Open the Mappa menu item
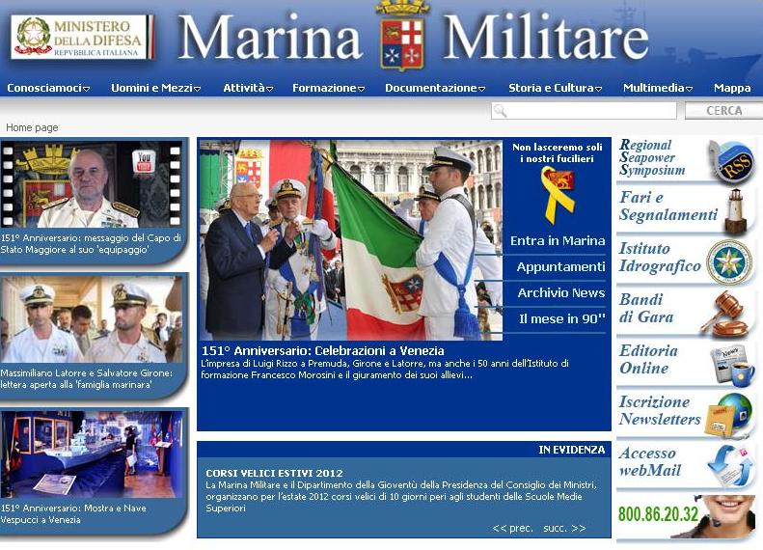763x550 pixels. coord(732,88)
